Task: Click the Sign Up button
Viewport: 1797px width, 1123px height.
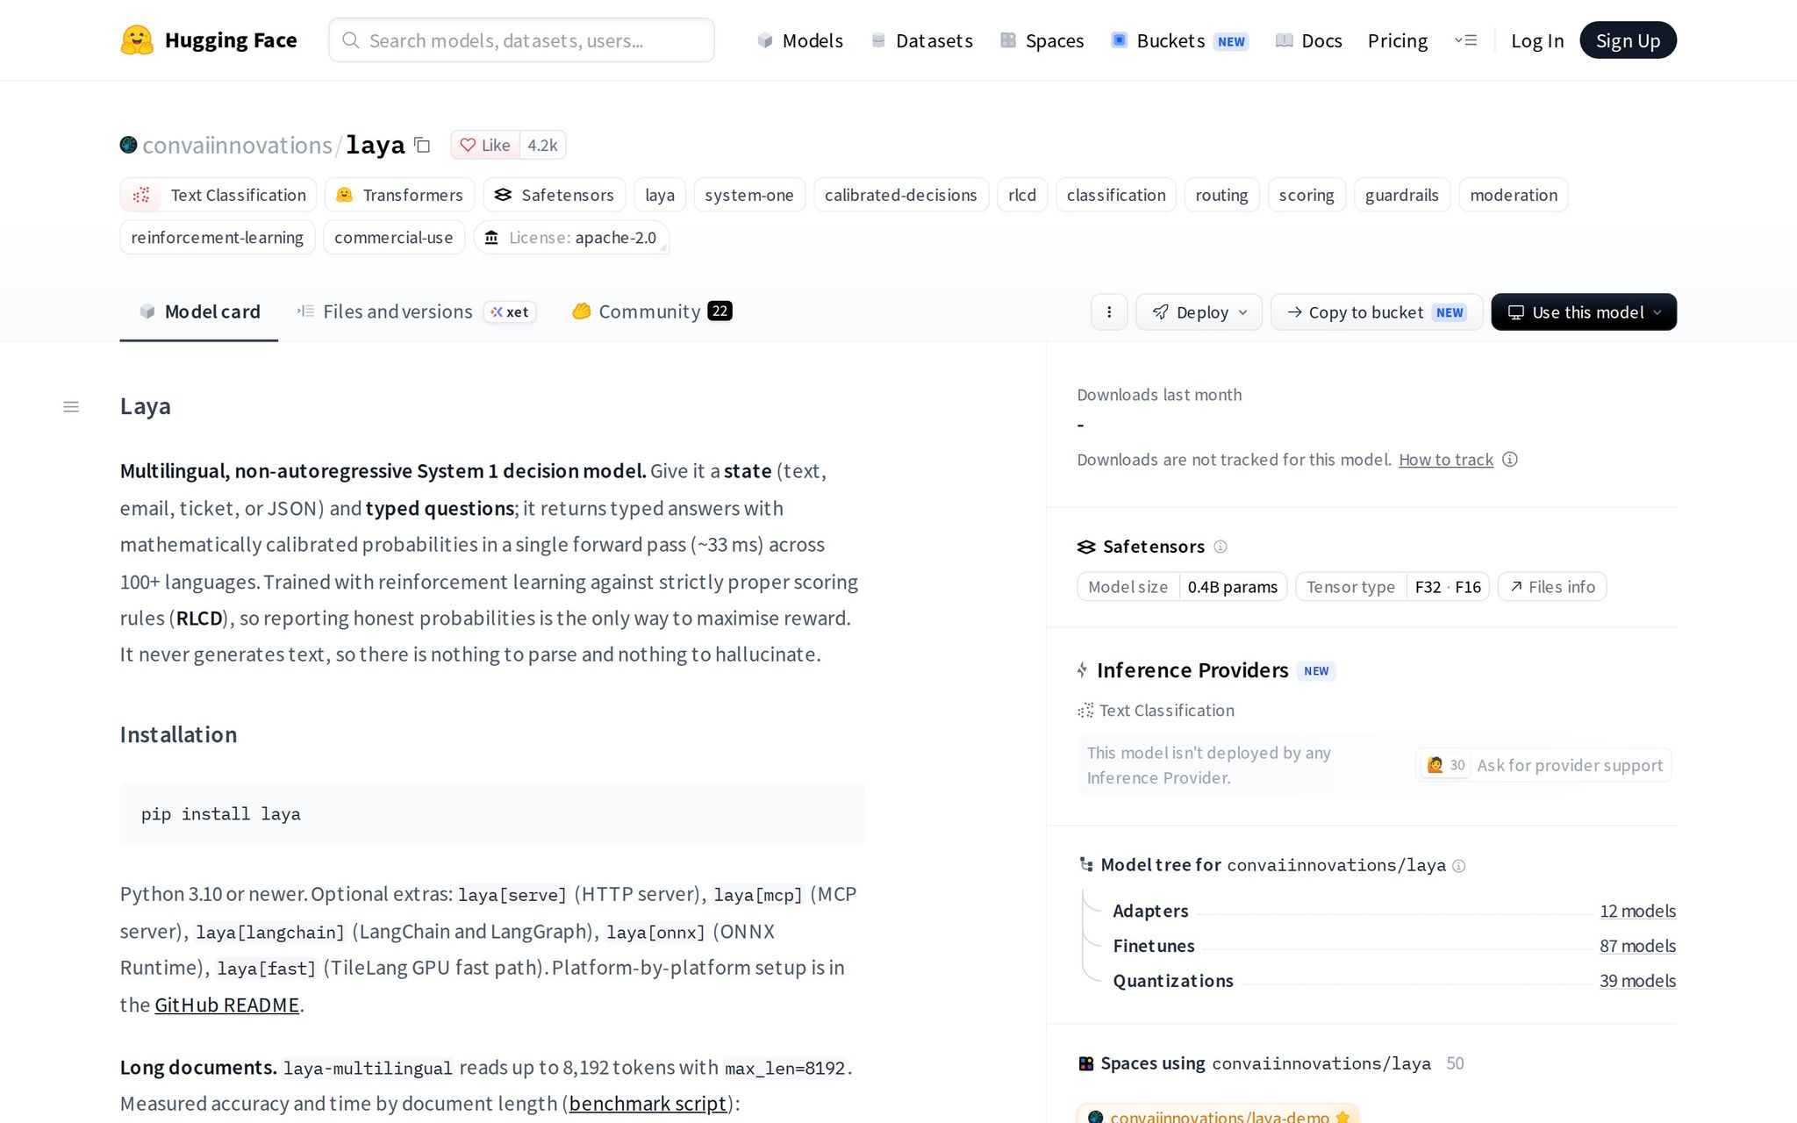Action: click(x=1628, y=40)
